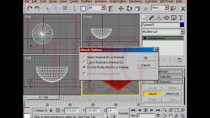
Task: Click the rectangular selection region icon
Action: (x=83, y=9)
